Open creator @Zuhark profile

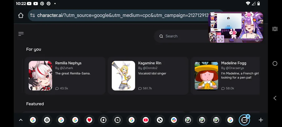point(64,68)
